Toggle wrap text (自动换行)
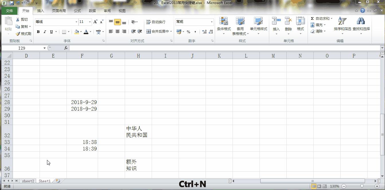This screenshot has height=190, width=385. tap(155, 21)
